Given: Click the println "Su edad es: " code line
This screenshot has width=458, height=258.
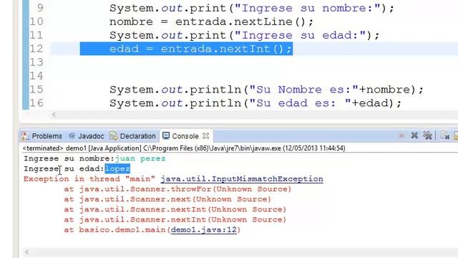Looking at the screenshot, I should tap(255, 103).
